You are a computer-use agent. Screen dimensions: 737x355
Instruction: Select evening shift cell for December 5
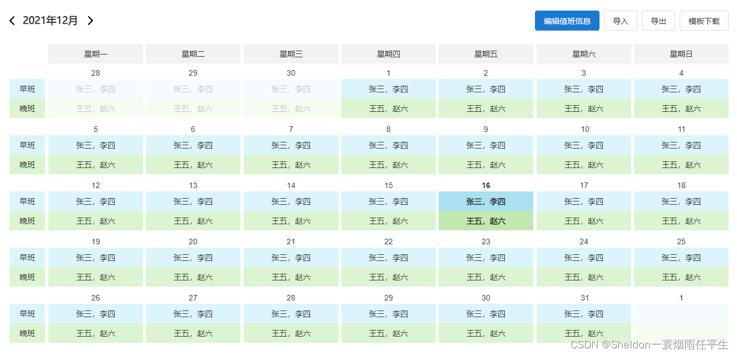96,165
